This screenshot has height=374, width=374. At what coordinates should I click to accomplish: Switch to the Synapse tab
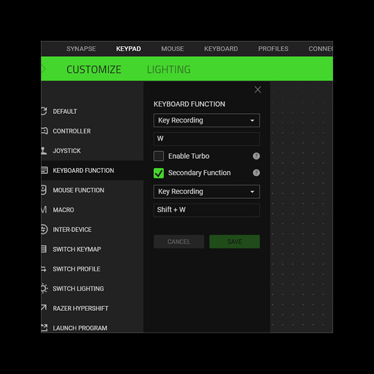(81, 49)
